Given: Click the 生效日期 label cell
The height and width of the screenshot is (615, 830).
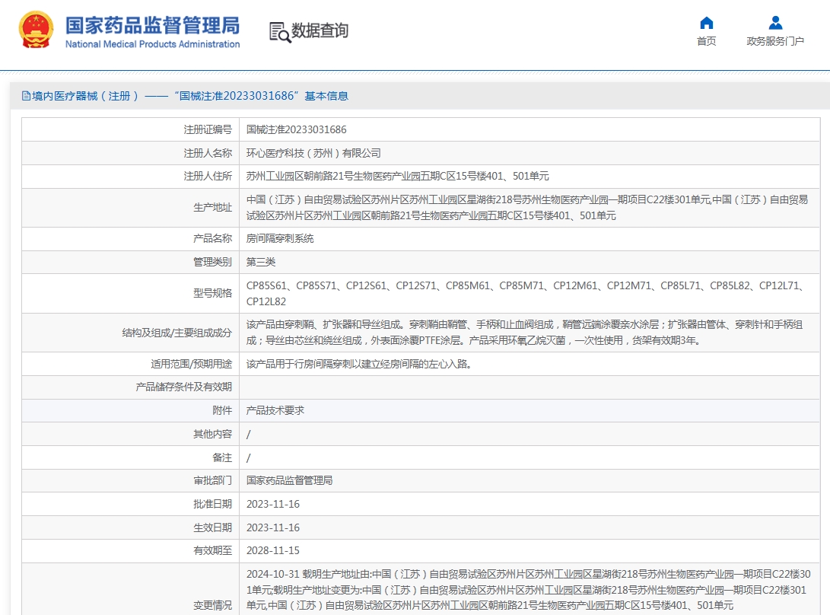Looking at the screenshot, I should point(130,527).
